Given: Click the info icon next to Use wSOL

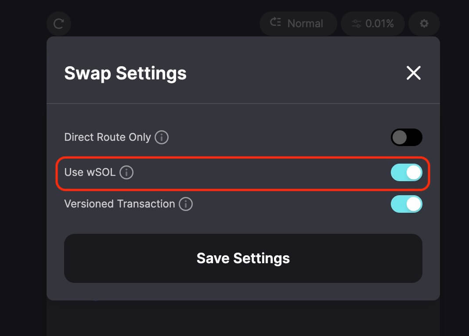Looking at the screenshot, I should click(x=126, y=172).
